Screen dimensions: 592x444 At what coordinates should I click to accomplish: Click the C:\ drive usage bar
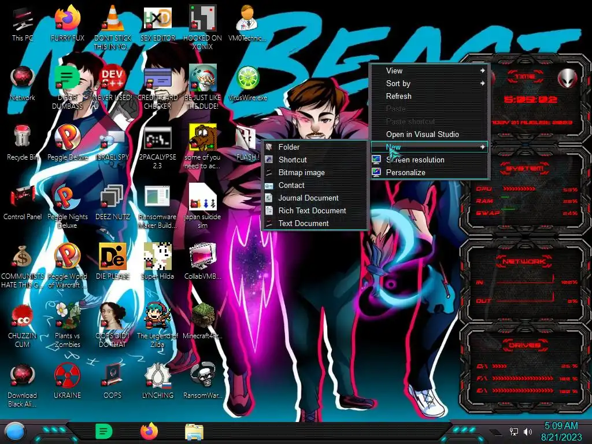[x=499, y=366]
